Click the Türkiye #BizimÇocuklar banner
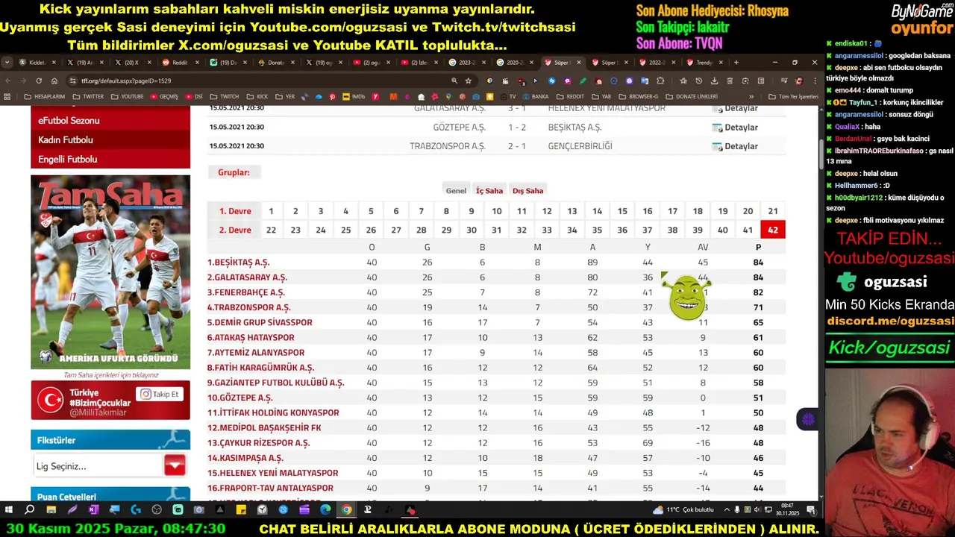 (110, 400)
